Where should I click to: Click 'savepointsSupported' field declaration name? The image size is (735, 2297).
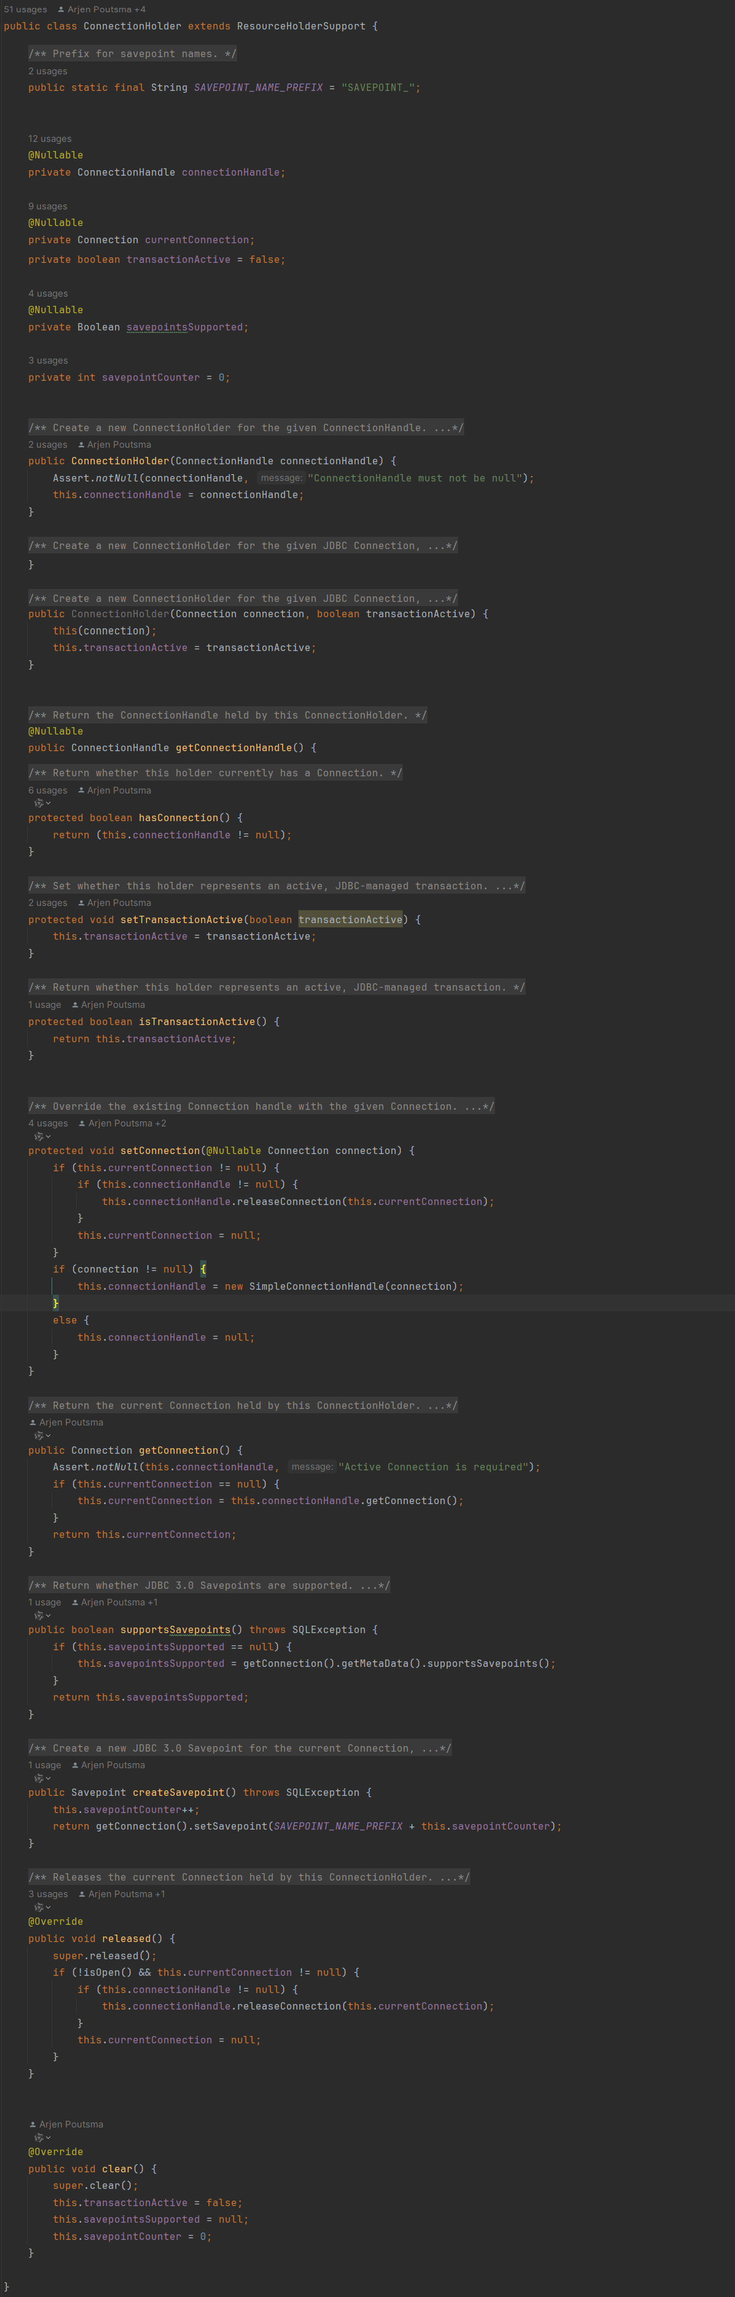tap(185, 327)
